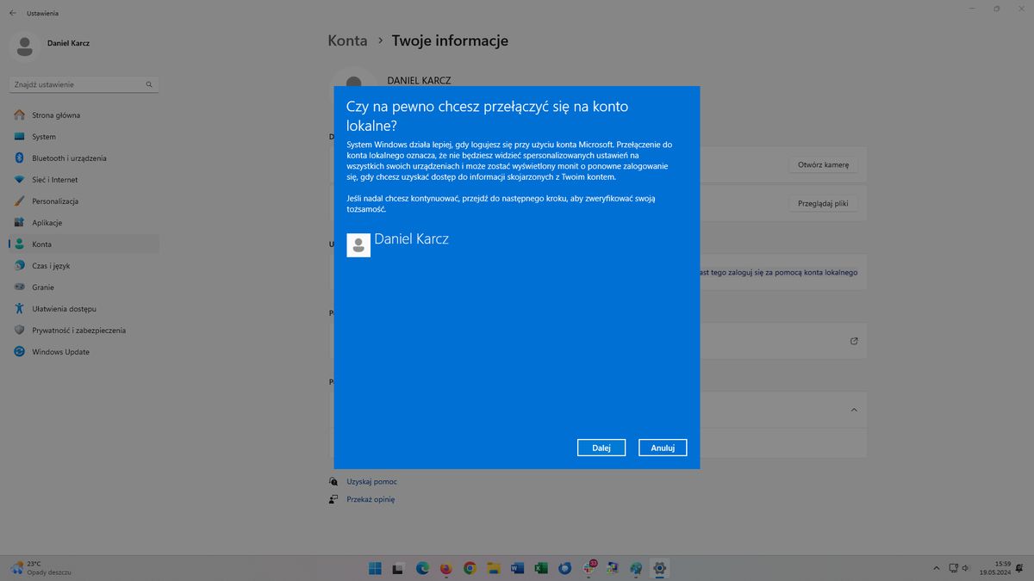Open Excel from the taskbar
This screenshot has width=1034, height=581.
pyautogui.click(x=540, y=568)
